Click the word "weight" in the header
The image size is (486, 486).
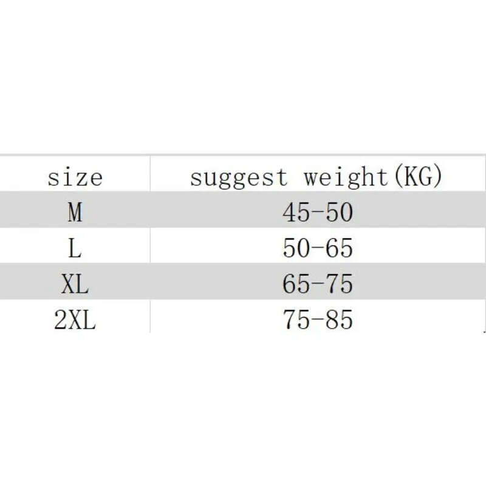point(344,177)
